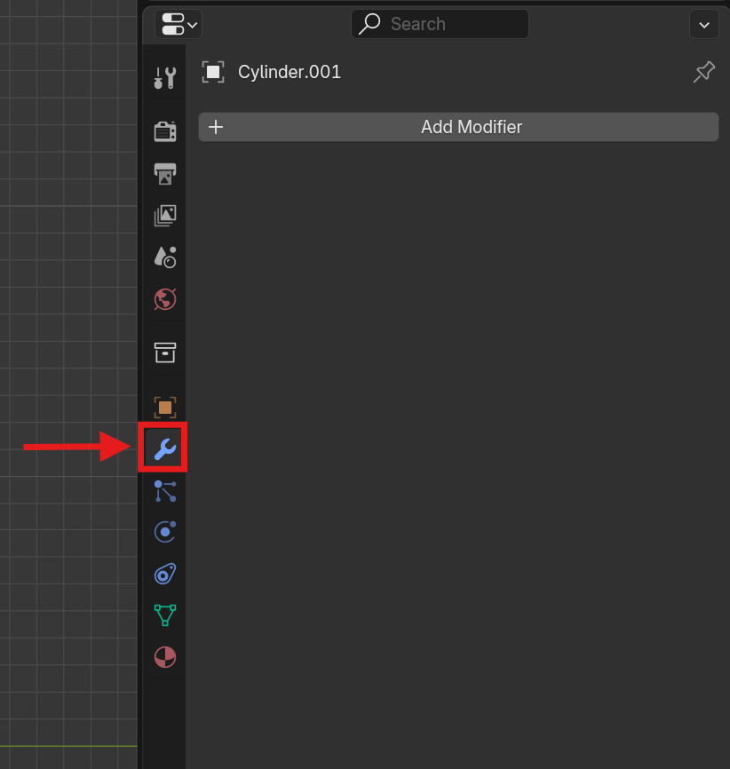Open the Output properties tab

(x=165, y=174)
